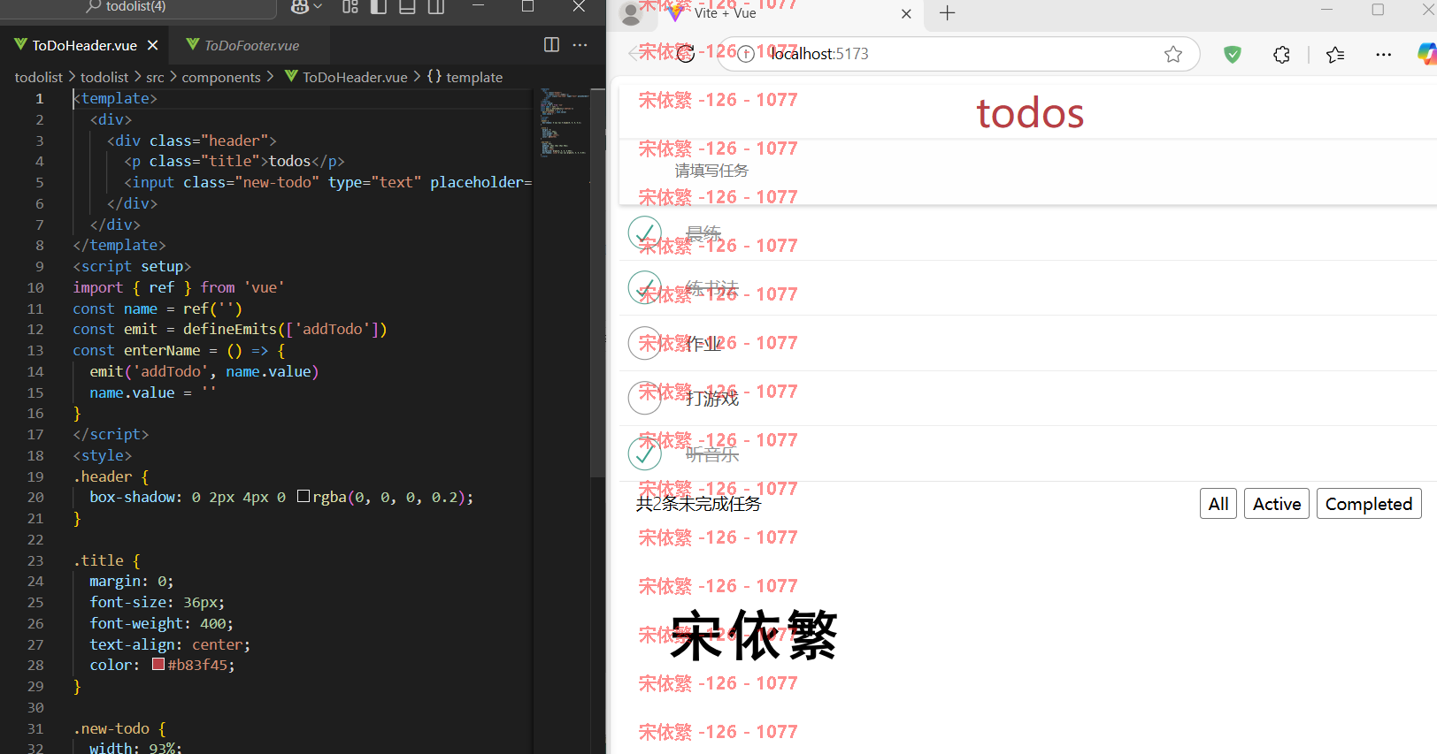Click the browser profile avatar
This screenshot has height=754, width=1437.
[x=631, y=13]
